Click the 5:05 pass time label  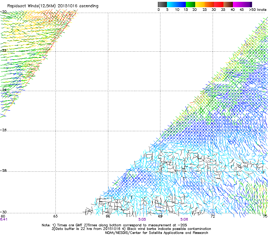tap(142, 219)
